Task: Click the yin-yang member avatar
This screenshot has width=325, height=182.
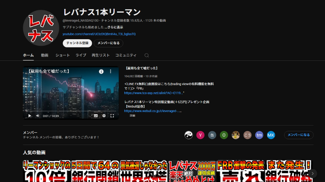Action: (x=188, y=135)
